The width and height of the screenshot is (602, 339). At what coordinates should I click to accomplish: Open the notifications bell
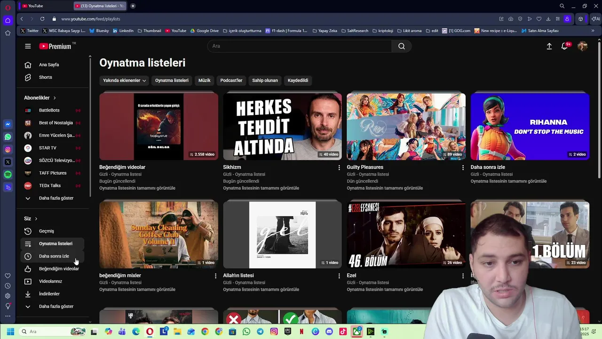click(565, 46)
